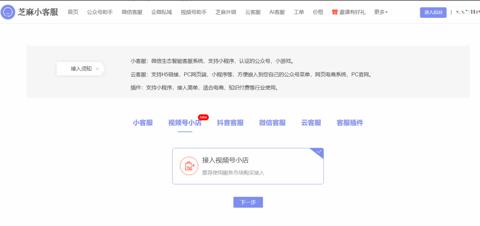Open 价格 navigation item
The height and width of the screenshot is (226, 480).
(318, 12)
